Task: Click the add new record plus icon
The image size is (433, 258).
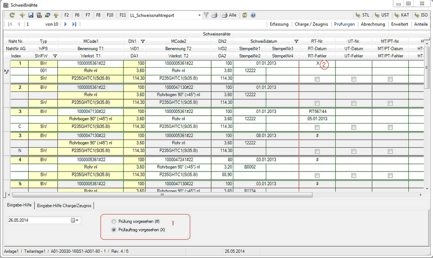Action: tap(22, 15)
